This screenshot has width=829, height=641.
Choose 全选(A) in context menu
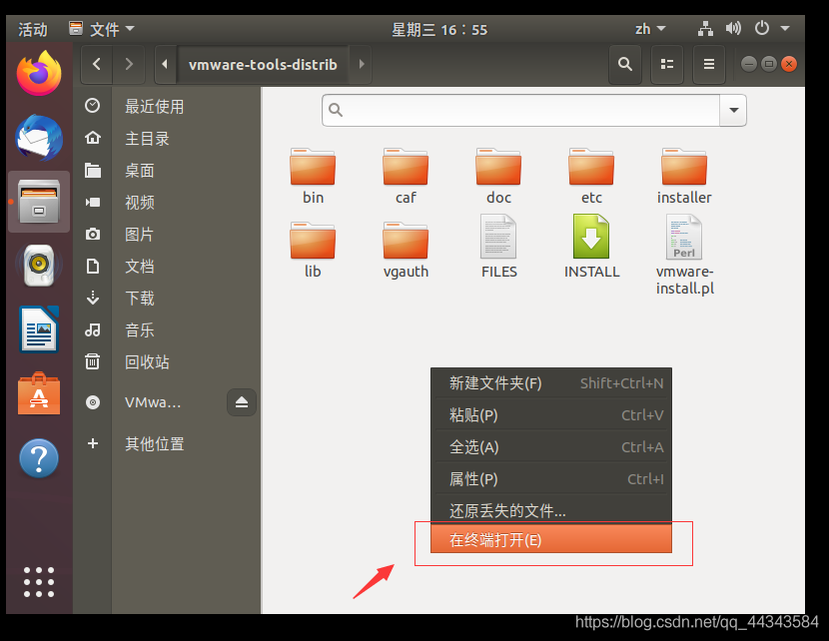pyautogui.click(x=551, y=447)
